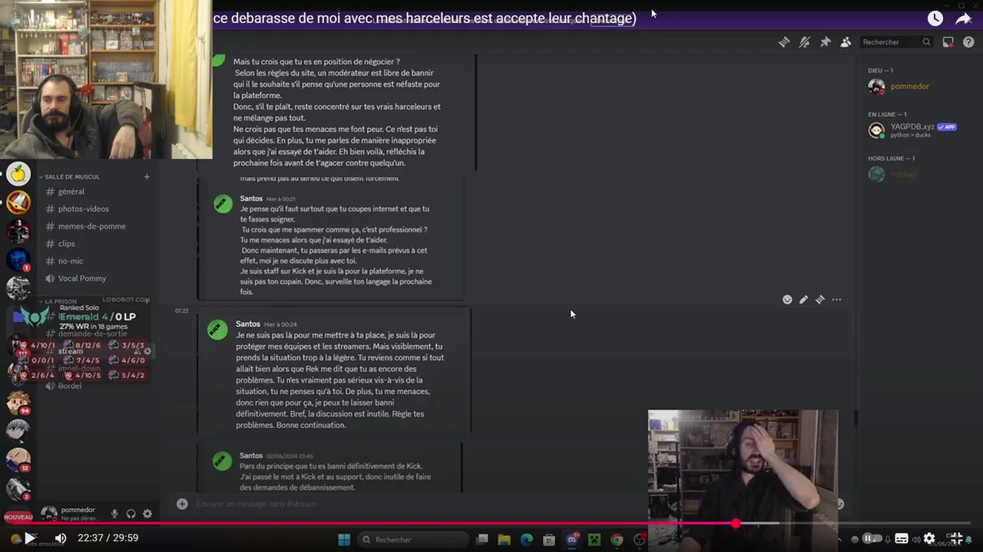The width and height of the screenshot is (983, 552).
Task: Select the server with badge 12
Action: pos(18,460)
